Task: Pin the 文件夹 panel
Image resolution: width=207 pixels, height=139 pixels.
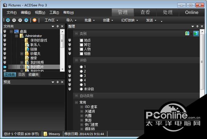Action: pyautogui.click(x=58, y=26)
